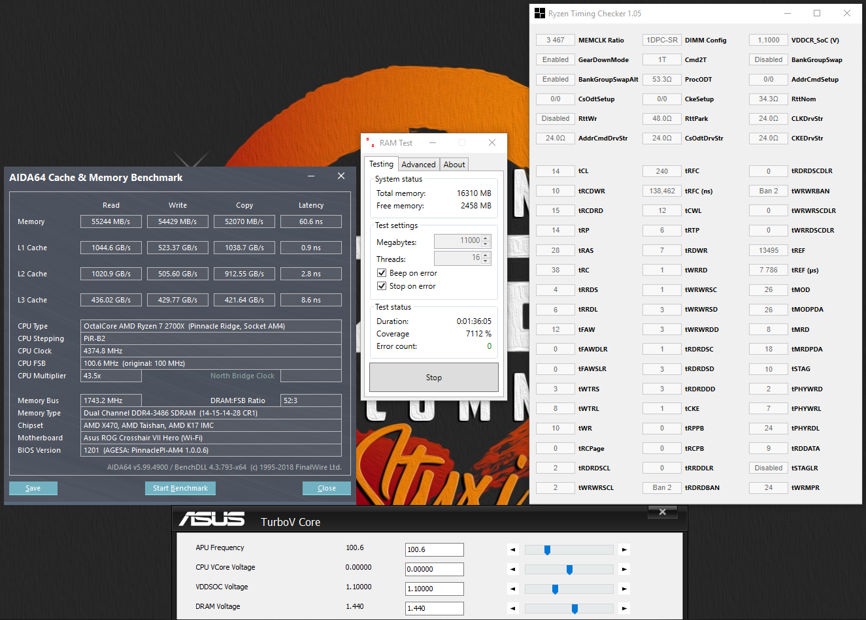Adjust the DRAM Voltage slider
This screenshot has height=620, width=866.
pos(575,609)
